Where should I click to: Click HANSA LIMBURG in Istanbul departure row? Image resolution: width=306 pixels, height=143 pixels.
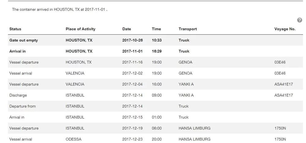[194, 128]
